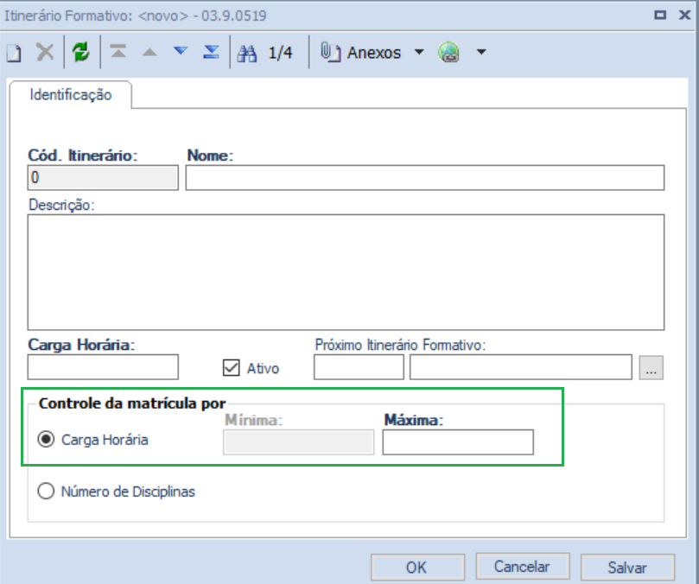Expand the Anexos dropdown arrow
The width and height of the screenshot is (699, 584).
tap(419, 52)
